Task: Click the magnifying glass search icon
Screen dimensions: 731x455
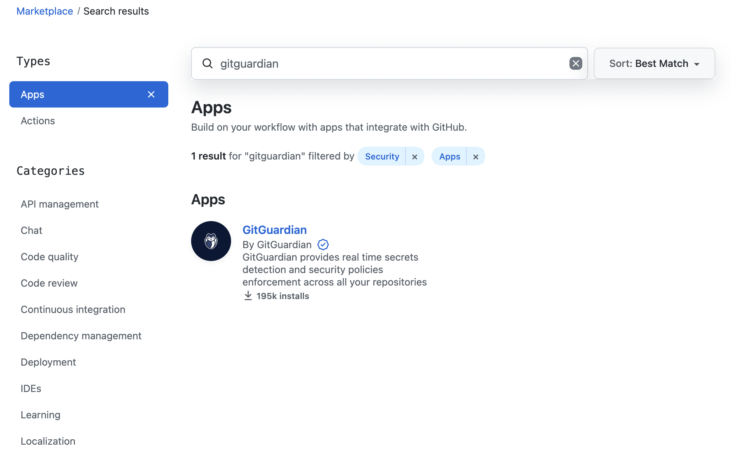Action: coord(208,63)
